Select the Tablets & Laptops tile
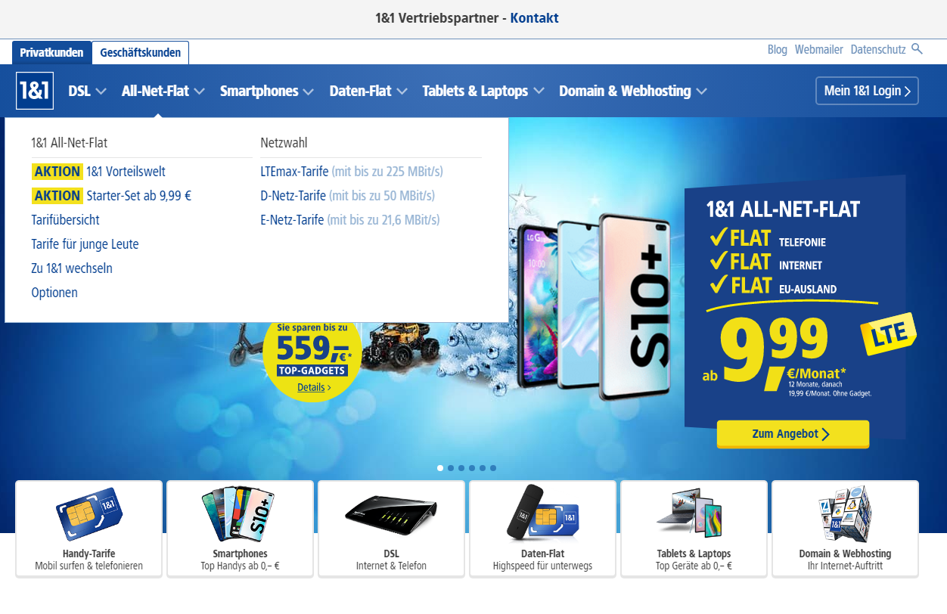The width and height of the screenshot is (947, 614). point(694,529)
